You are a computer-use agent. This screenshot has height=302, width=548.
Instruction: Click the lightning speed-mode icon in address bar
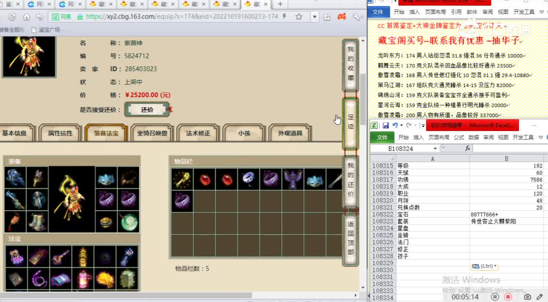[284, 17]
